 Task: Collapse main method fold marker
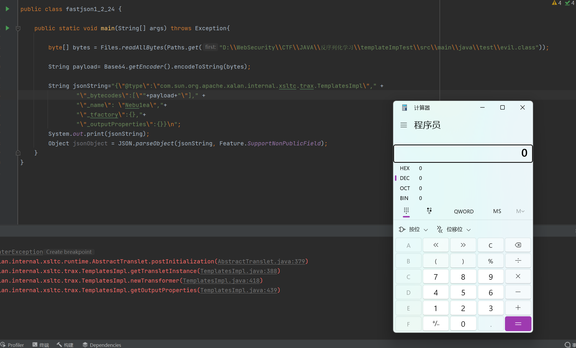coord(18,28)
